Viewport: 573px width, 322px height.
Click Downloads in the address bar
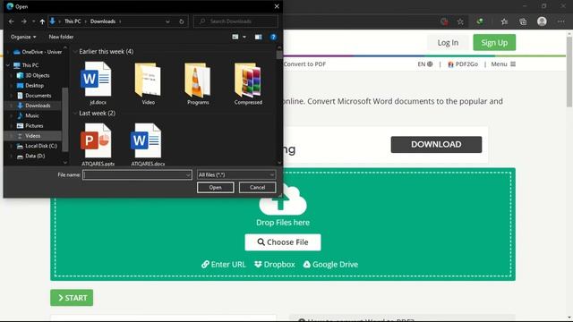pos(103,21)
